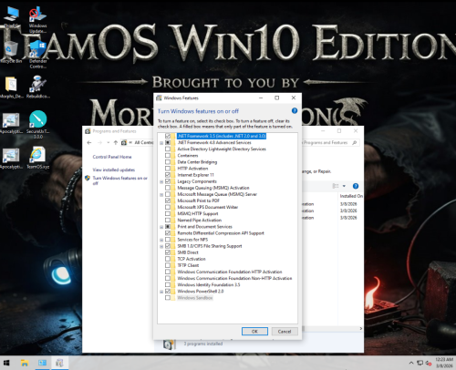Viewport: 456px width, 370px height.
Task: Open View installed updates link
Action: [113, 170]
